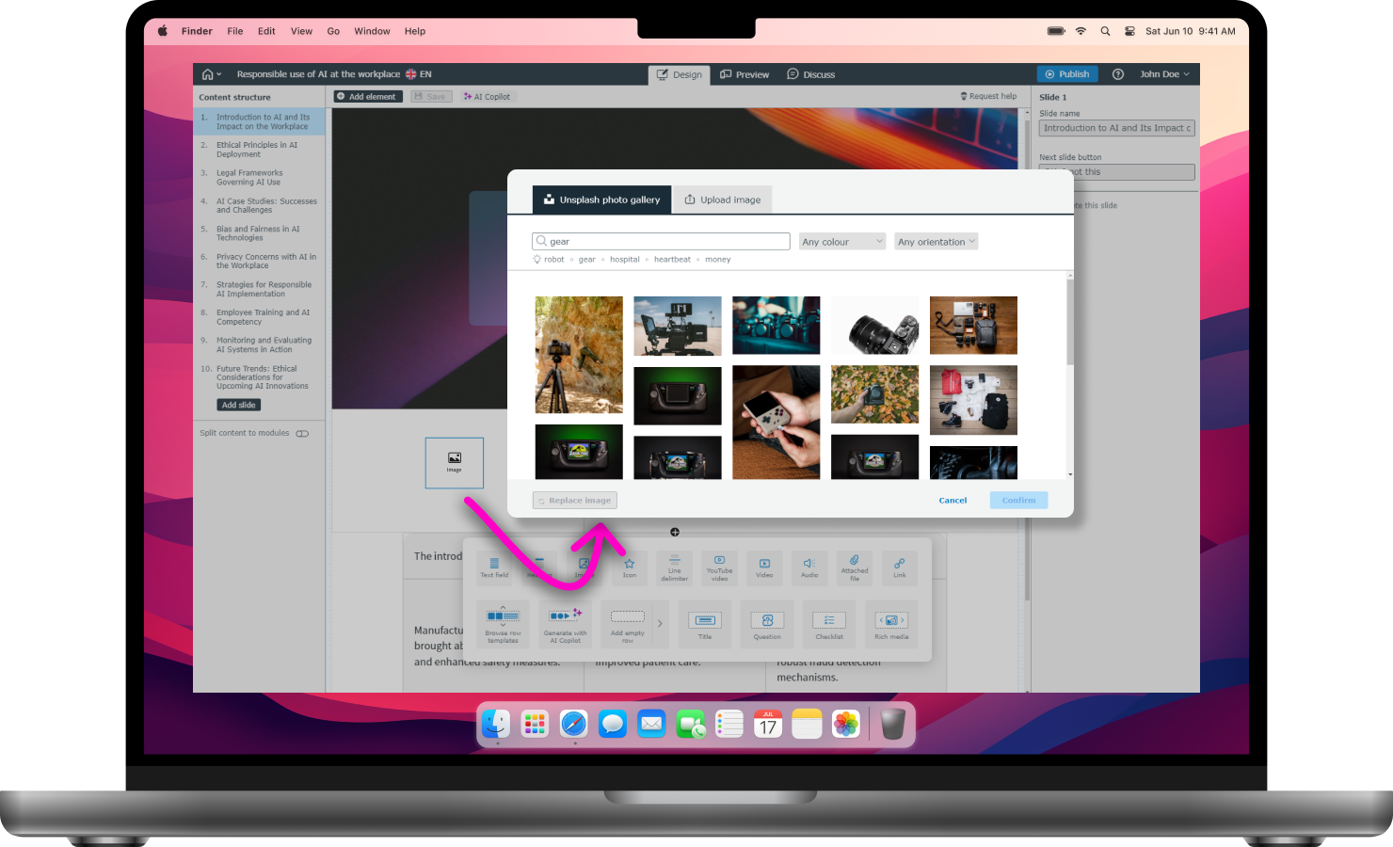
Task: Toggle Split content to modules switch
Action: point(302,434)
